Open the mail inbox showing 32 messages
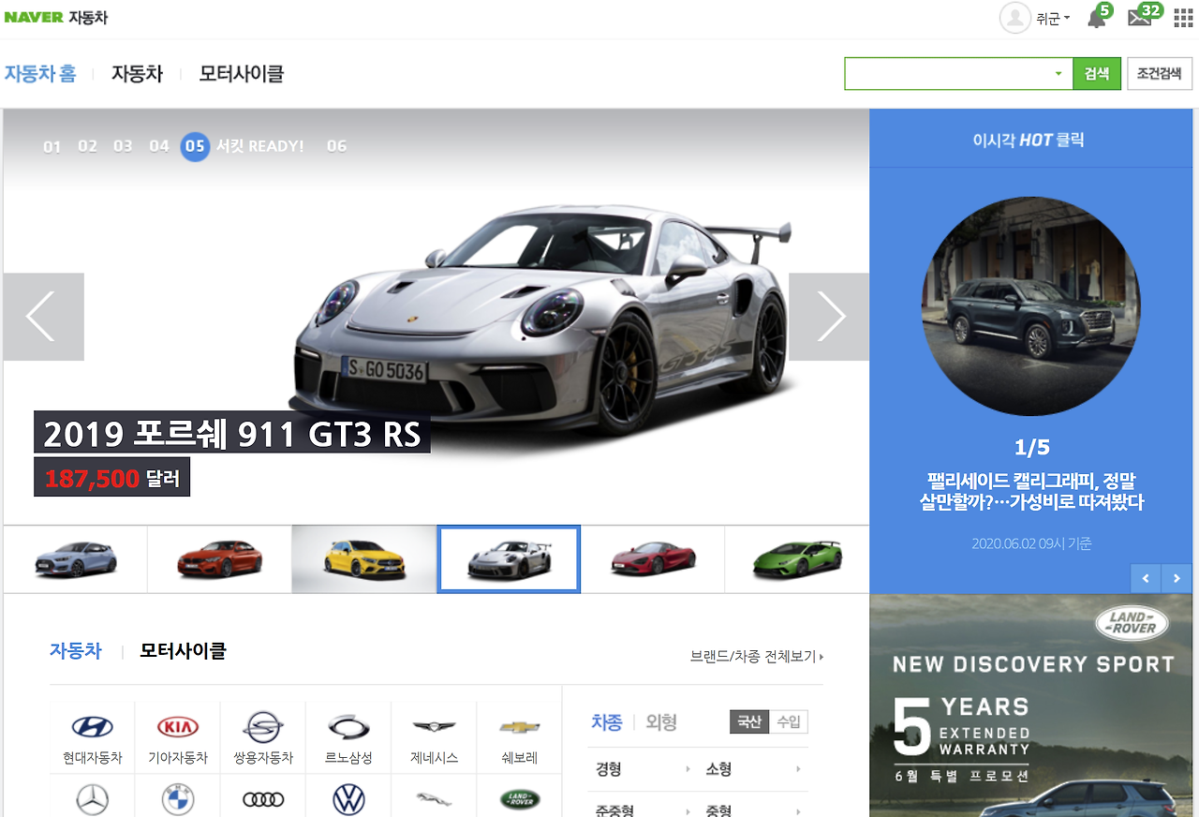The width and height of the screenshot is (1199, 817). click(x=1140, y=19)
